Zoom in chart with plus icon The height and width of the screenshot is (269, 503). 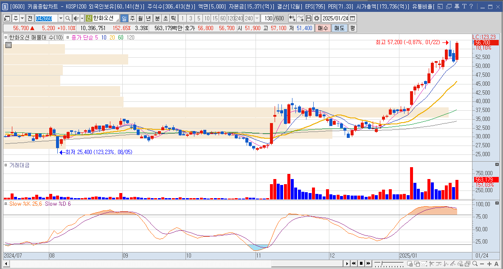[x=489, y=263]
